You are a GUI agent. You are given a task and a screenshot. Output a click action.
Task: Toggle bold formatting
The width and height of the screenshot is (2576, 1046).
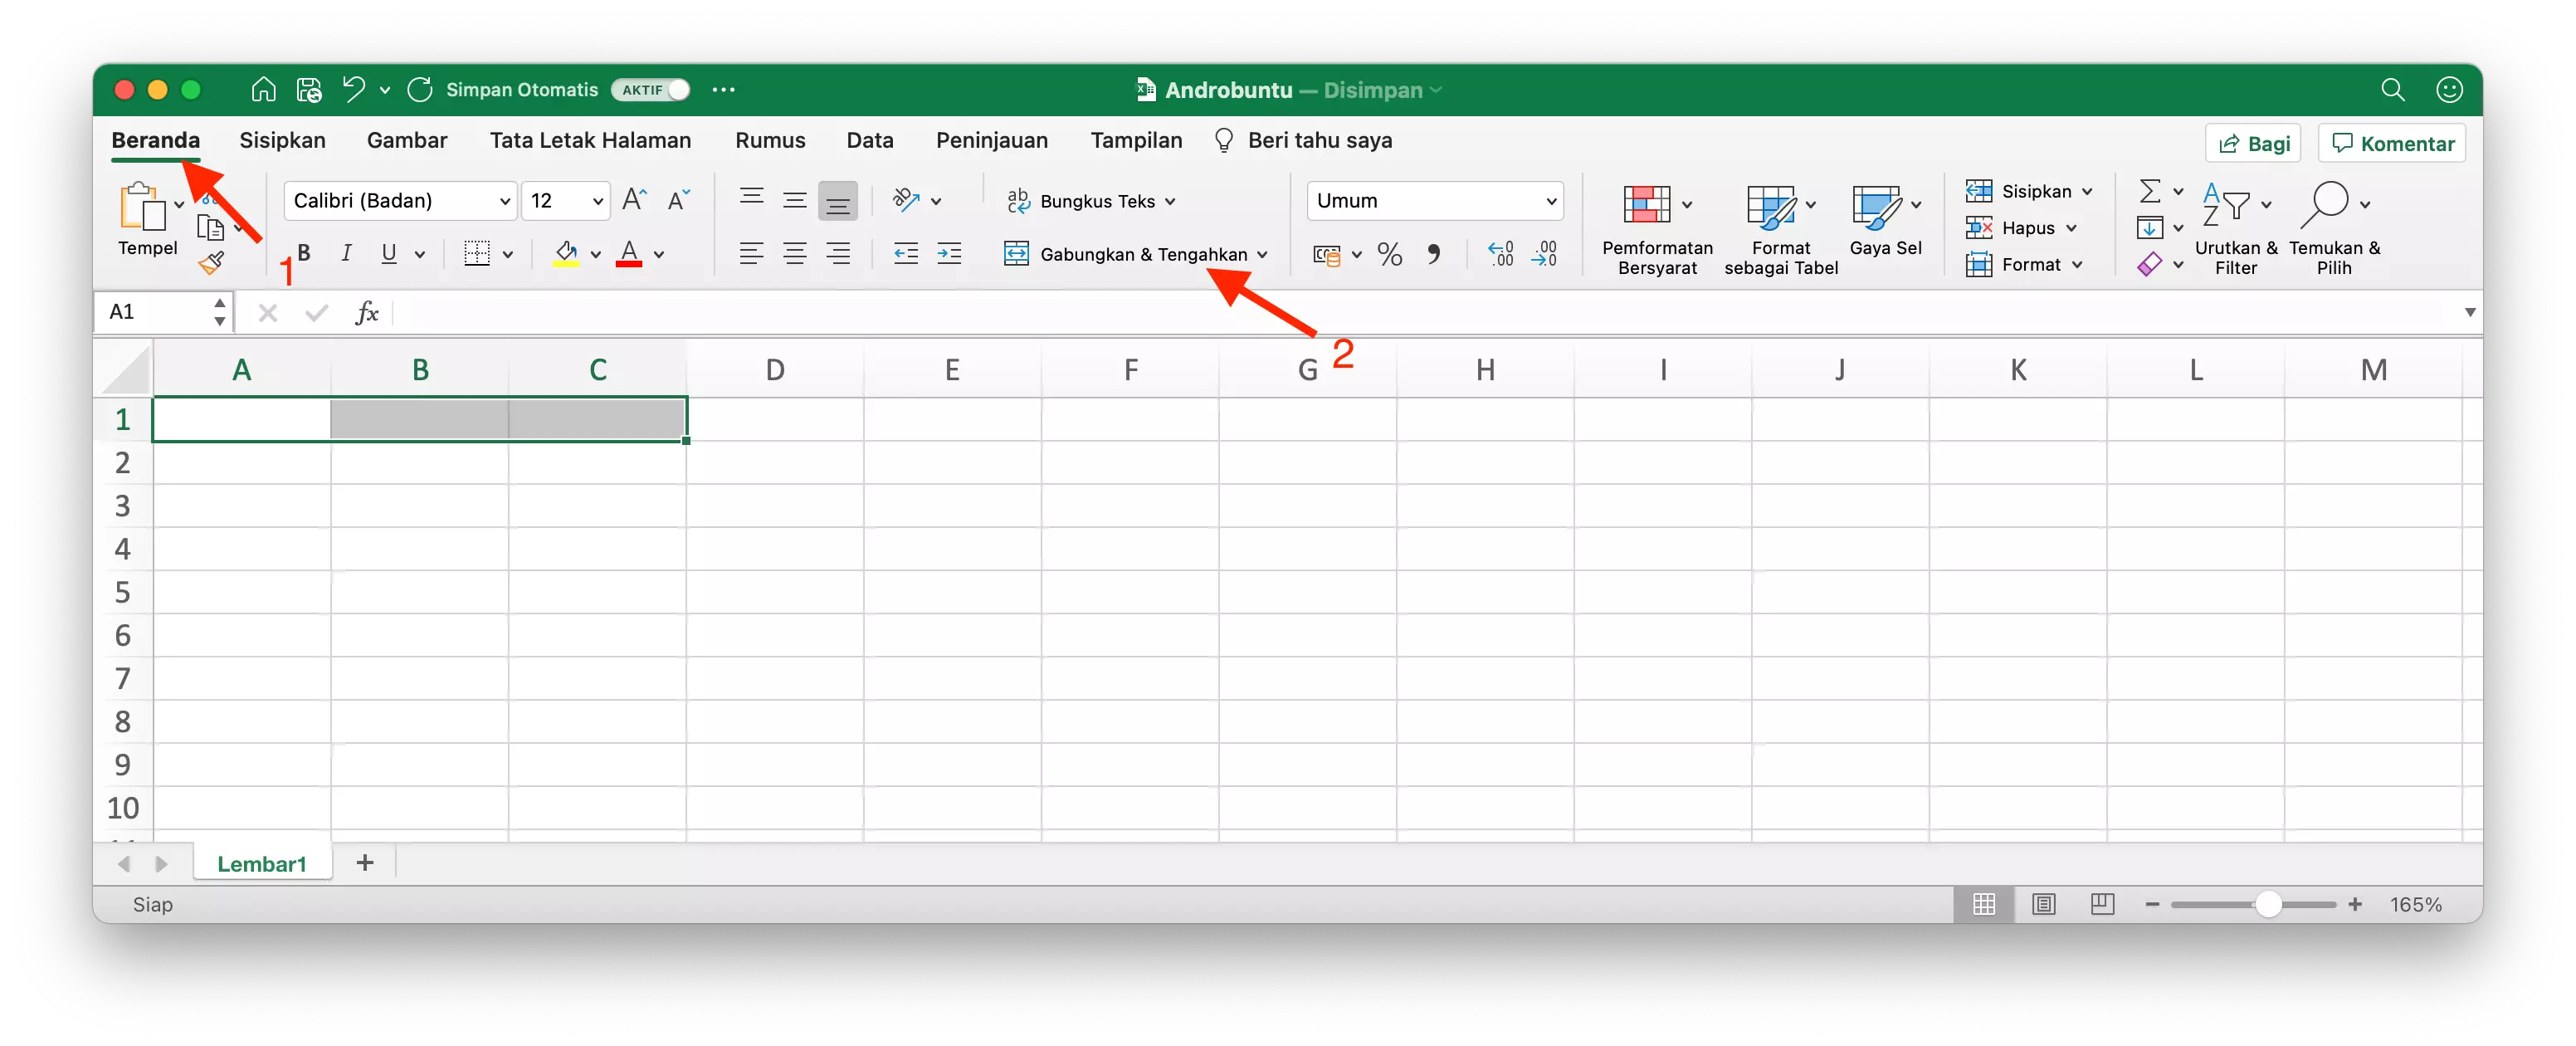tap(303, 253)
